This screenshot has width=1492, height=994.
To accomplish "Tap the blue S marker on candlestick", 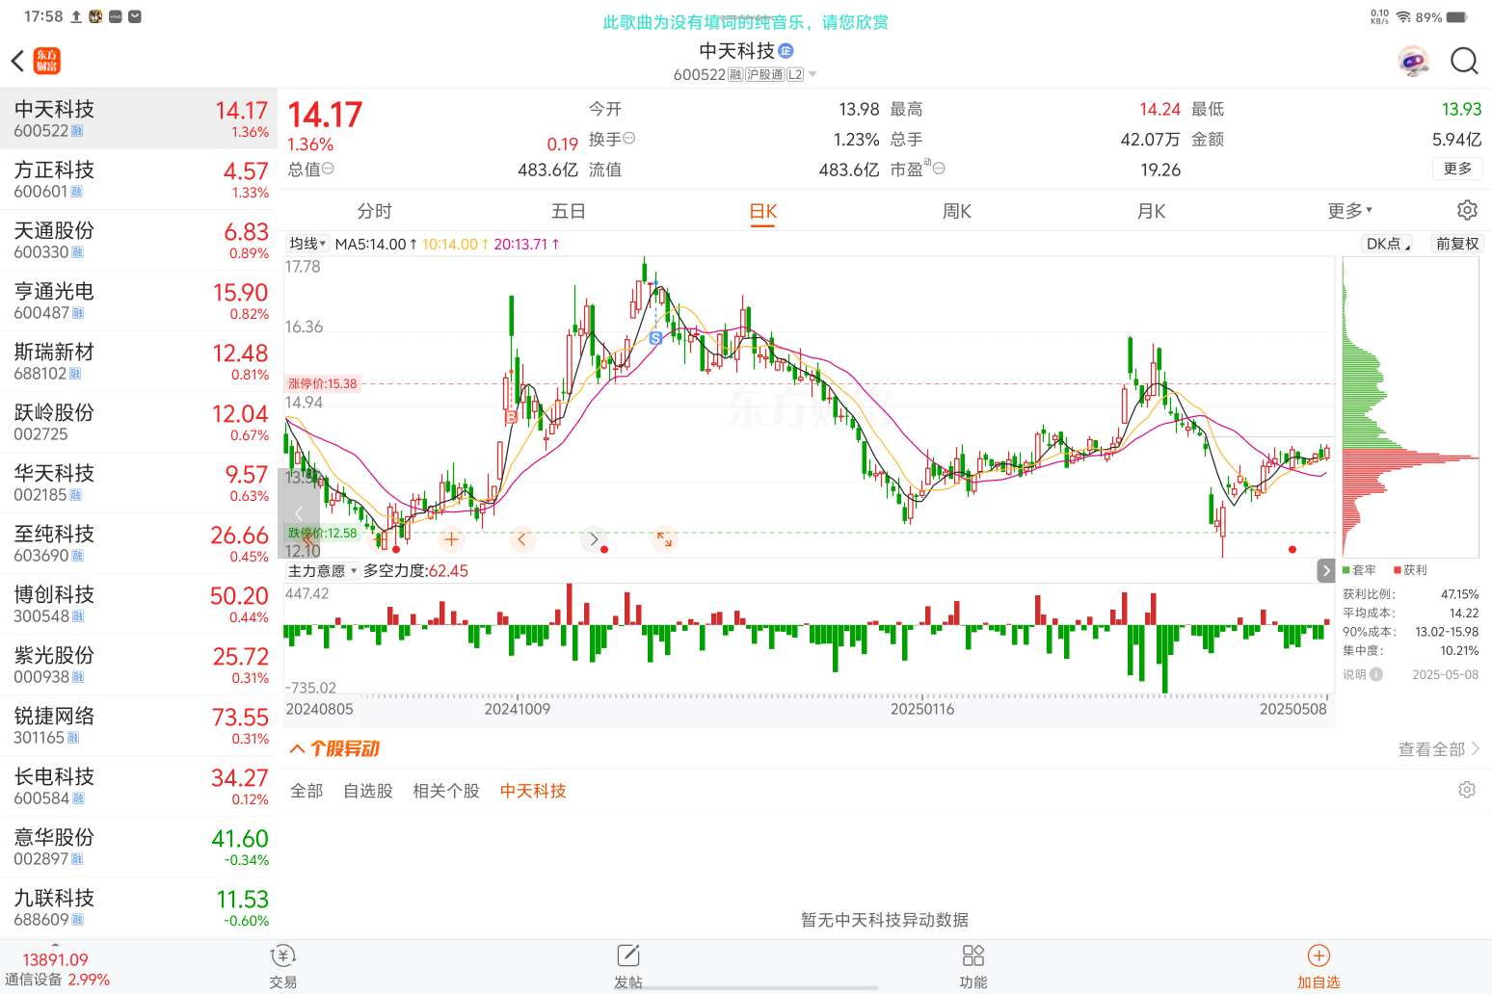I will [x=655, y=338].
